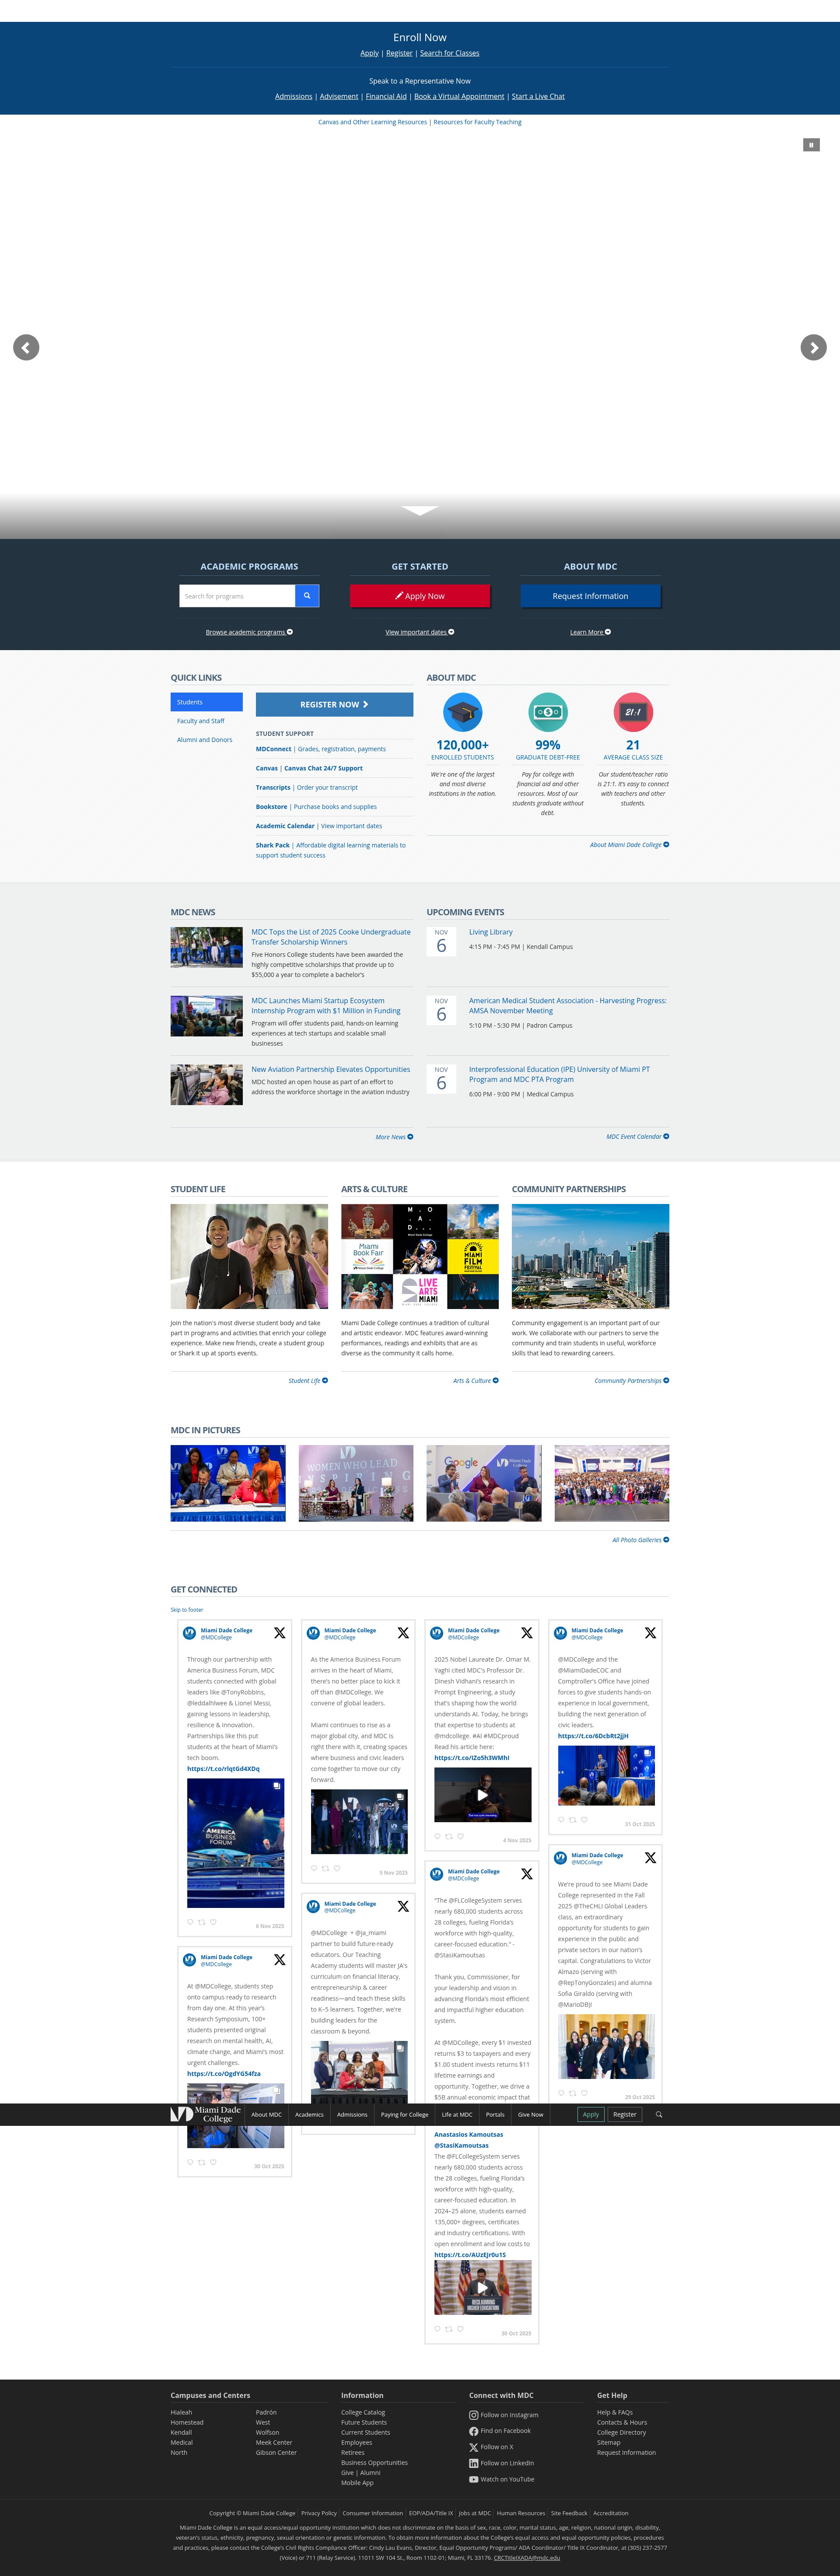Click Apply button in sticky nav

(591, 2114)
